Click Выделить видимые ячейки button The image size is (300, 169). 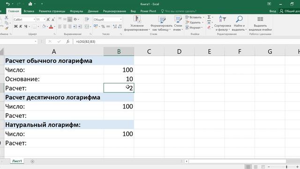point(260,23)
